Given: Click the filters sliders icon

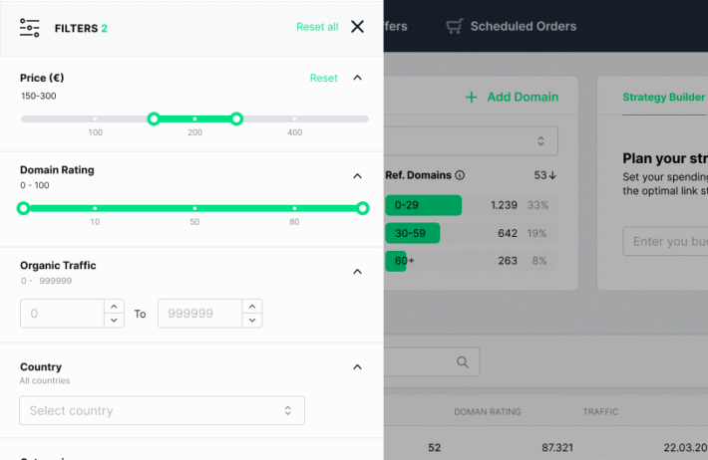Looking at the screenshot, I should pyautogui.click(x=30, y=28).
